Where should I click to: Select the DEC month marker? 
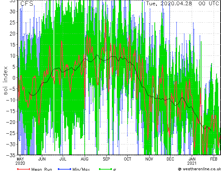point(170,159)
